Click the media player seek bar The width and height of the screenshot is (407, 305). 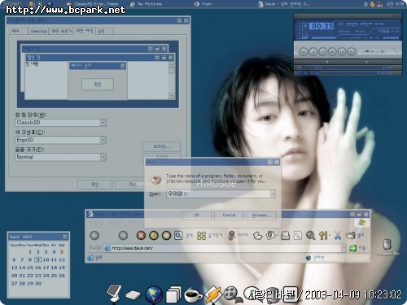(x=348, y=62)
